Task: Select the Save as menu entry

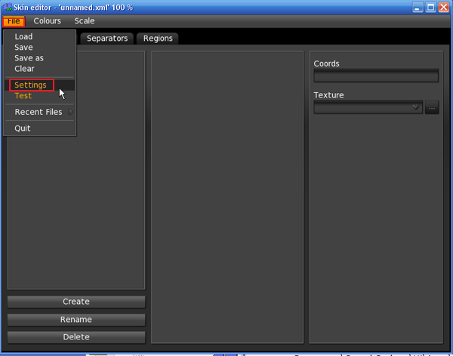Action: (39, 58)
